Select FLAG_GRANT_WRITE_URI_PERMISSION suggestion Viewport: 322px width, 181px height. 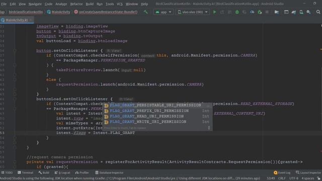pos(157,122)
